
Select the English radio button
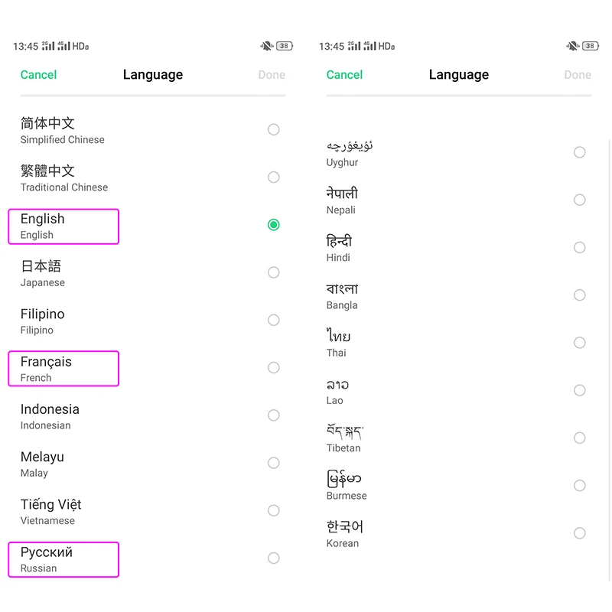click(x=273, y=225)
